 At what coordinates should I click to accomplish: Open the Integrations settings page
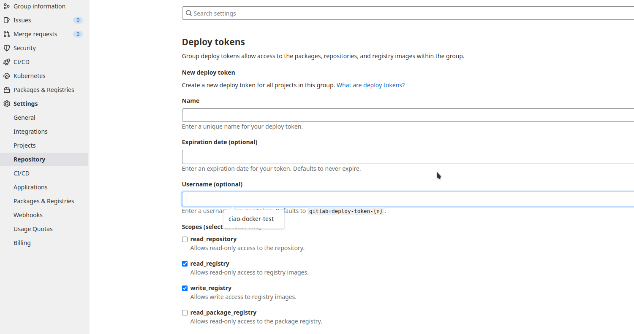pyautogui.click(x=30, y=132)
